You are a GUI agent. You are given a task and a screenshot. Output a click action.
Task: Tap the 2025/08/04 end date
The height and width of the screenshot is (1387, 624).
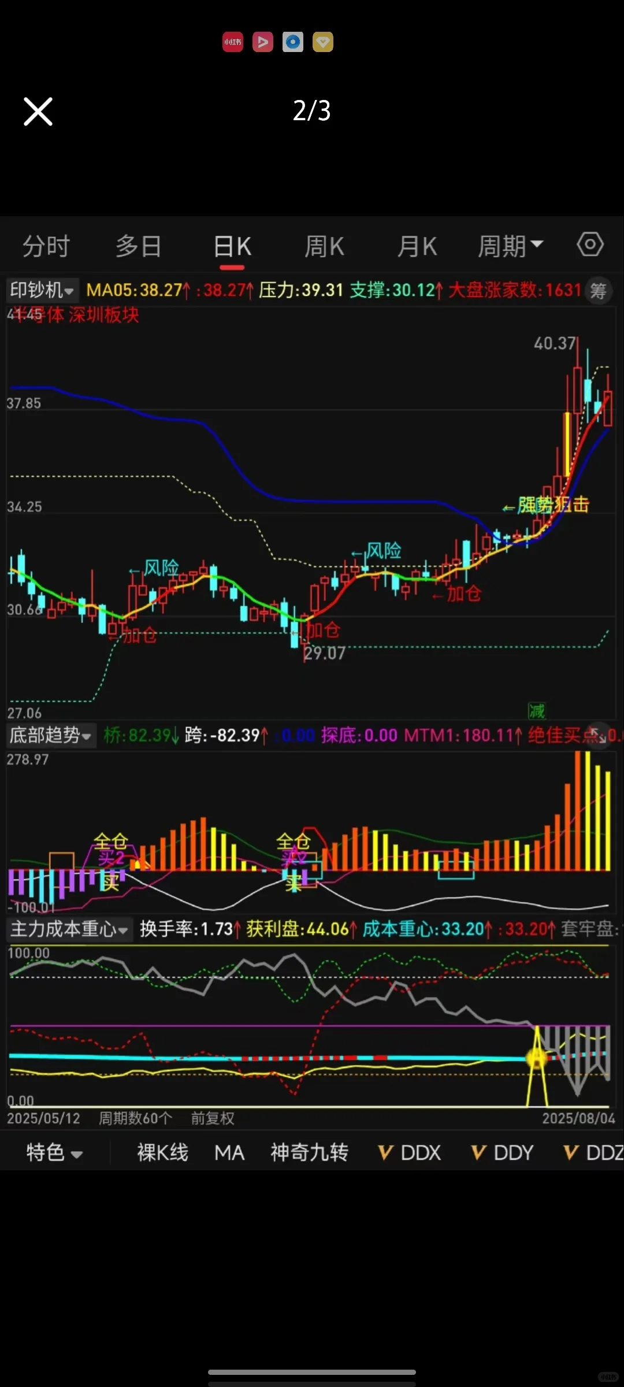coord(579,1118)
